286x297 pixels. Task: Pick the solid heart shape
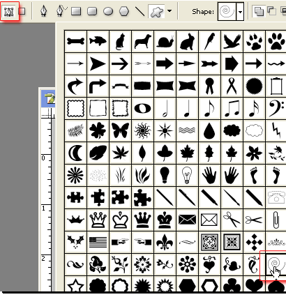(x=254, y=284)
